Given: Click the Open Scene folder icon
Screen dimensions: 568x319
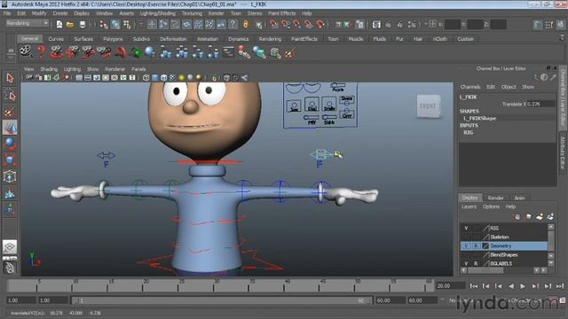Looking at the screenshot, I should 70,25.
